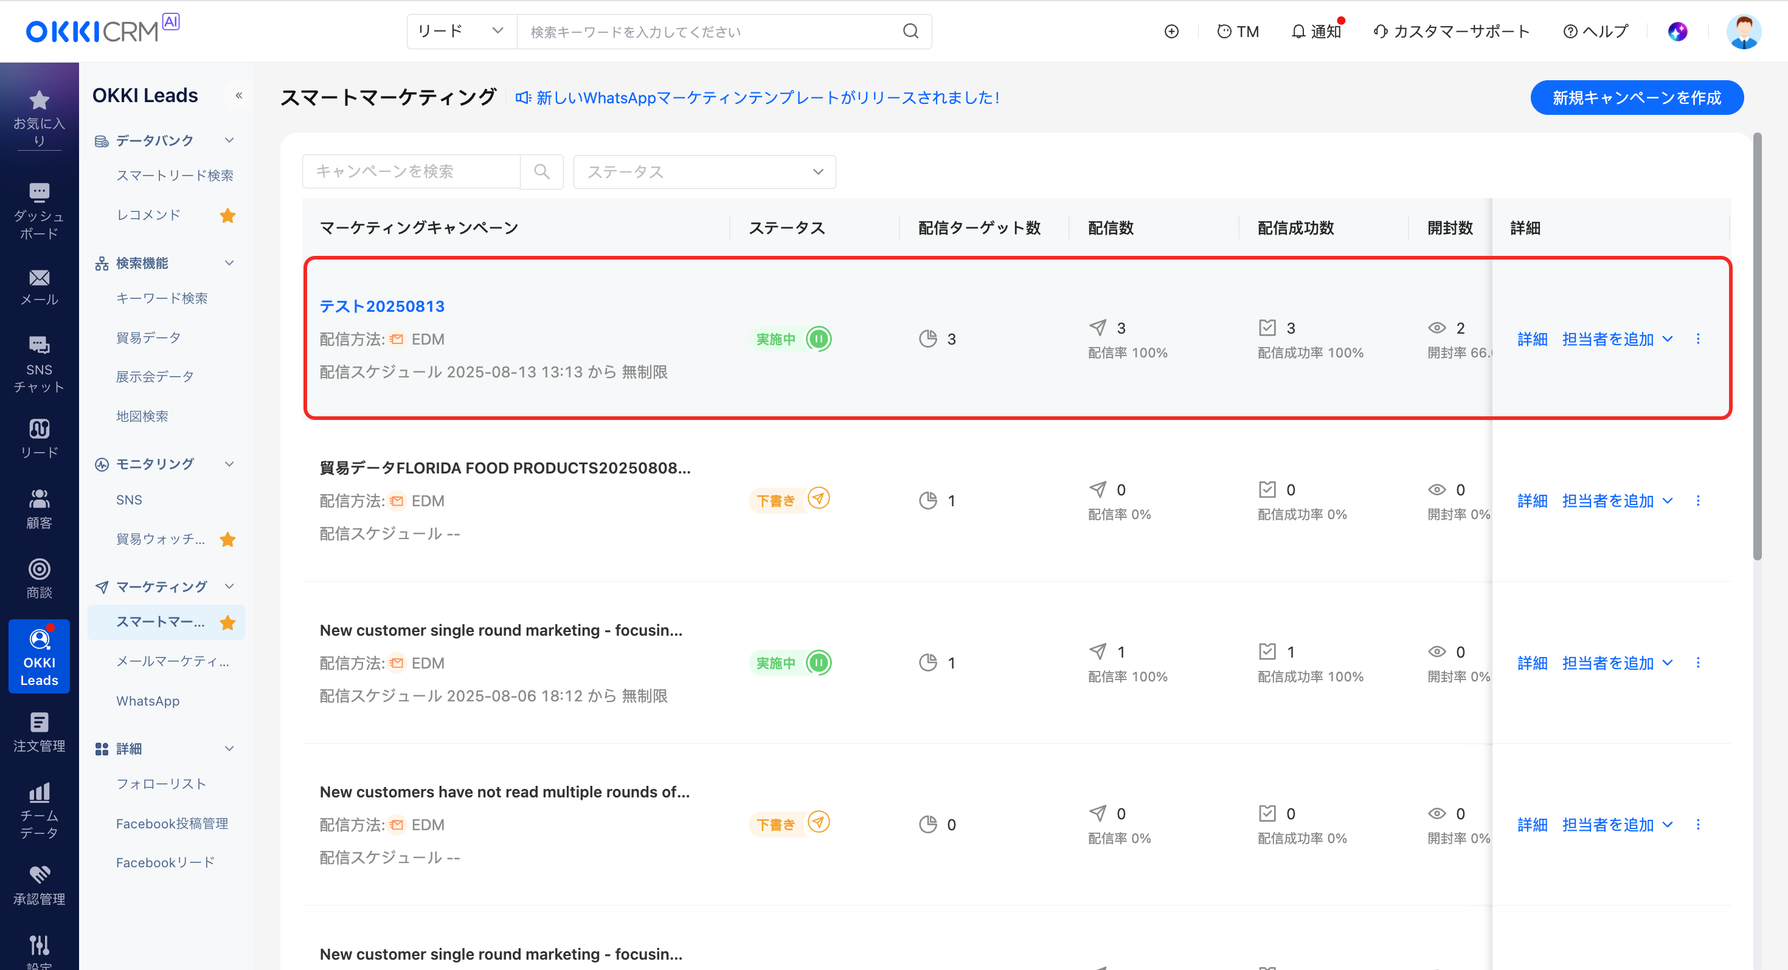This screenshot has width=1788, height=970.
Task: Open the テスト20250813 campaign link
Action: [x=382, y=306]
